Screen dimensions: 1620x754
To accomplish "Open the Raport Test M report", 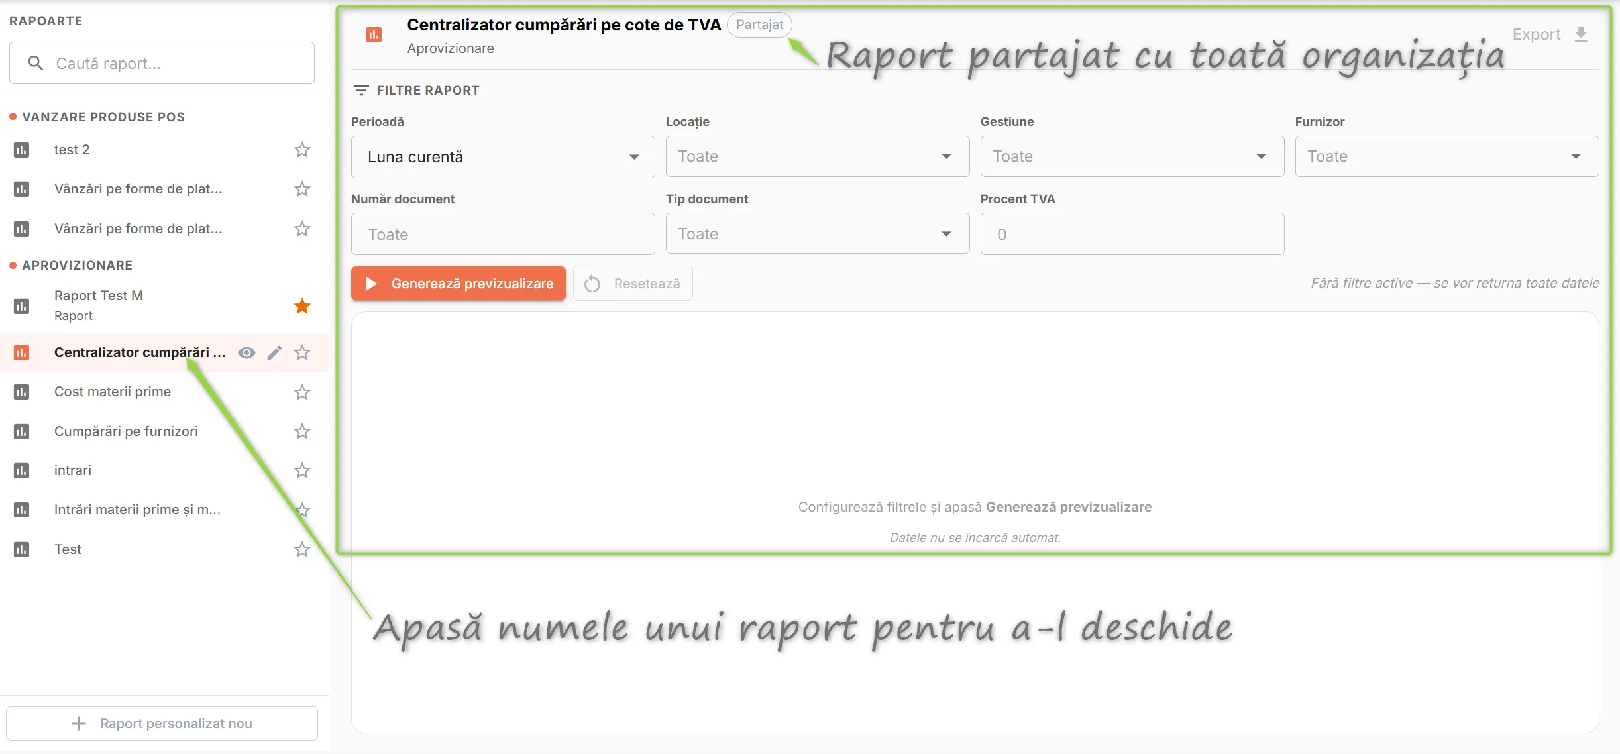I will pyautogui.click(x=99, y=296).
